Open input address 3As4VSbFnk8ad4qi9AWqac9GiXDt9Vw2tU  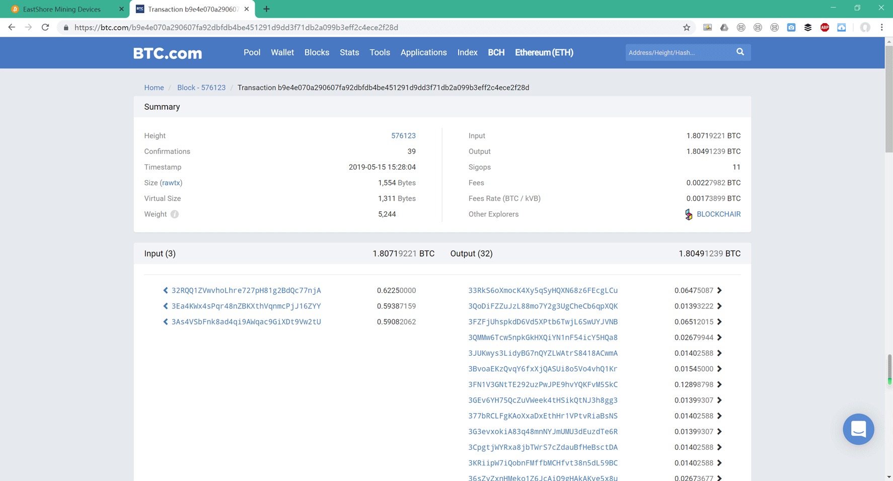[246, 322]
